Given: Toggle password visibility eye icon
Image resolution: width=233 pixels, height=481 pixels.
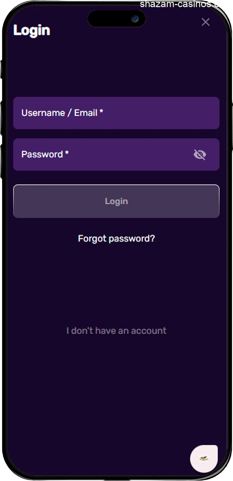Looking at the screenshot, I should (x=200, y=154).
